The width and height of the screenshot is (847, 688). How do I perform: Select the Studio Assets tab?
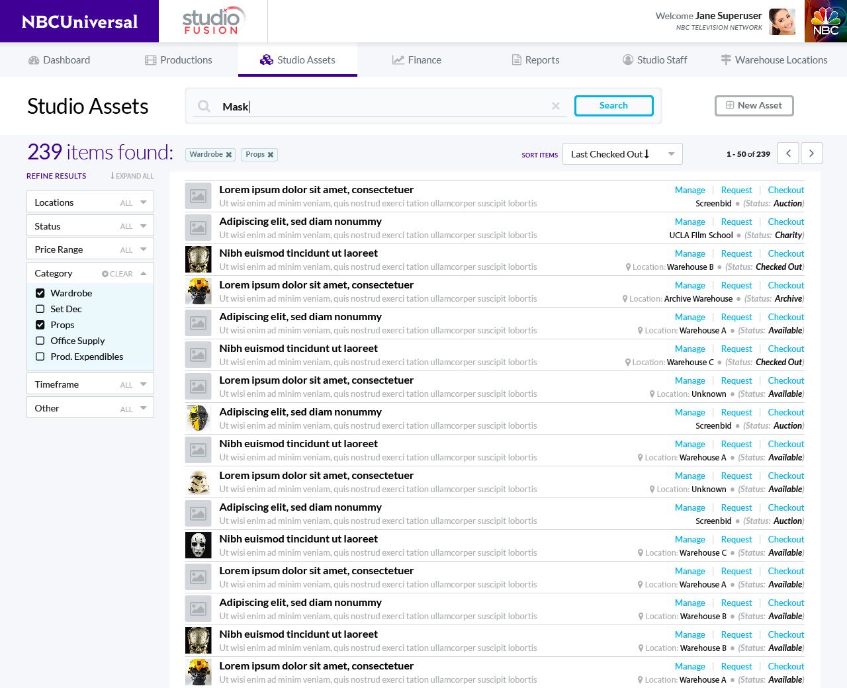click(x=298, y=60)
